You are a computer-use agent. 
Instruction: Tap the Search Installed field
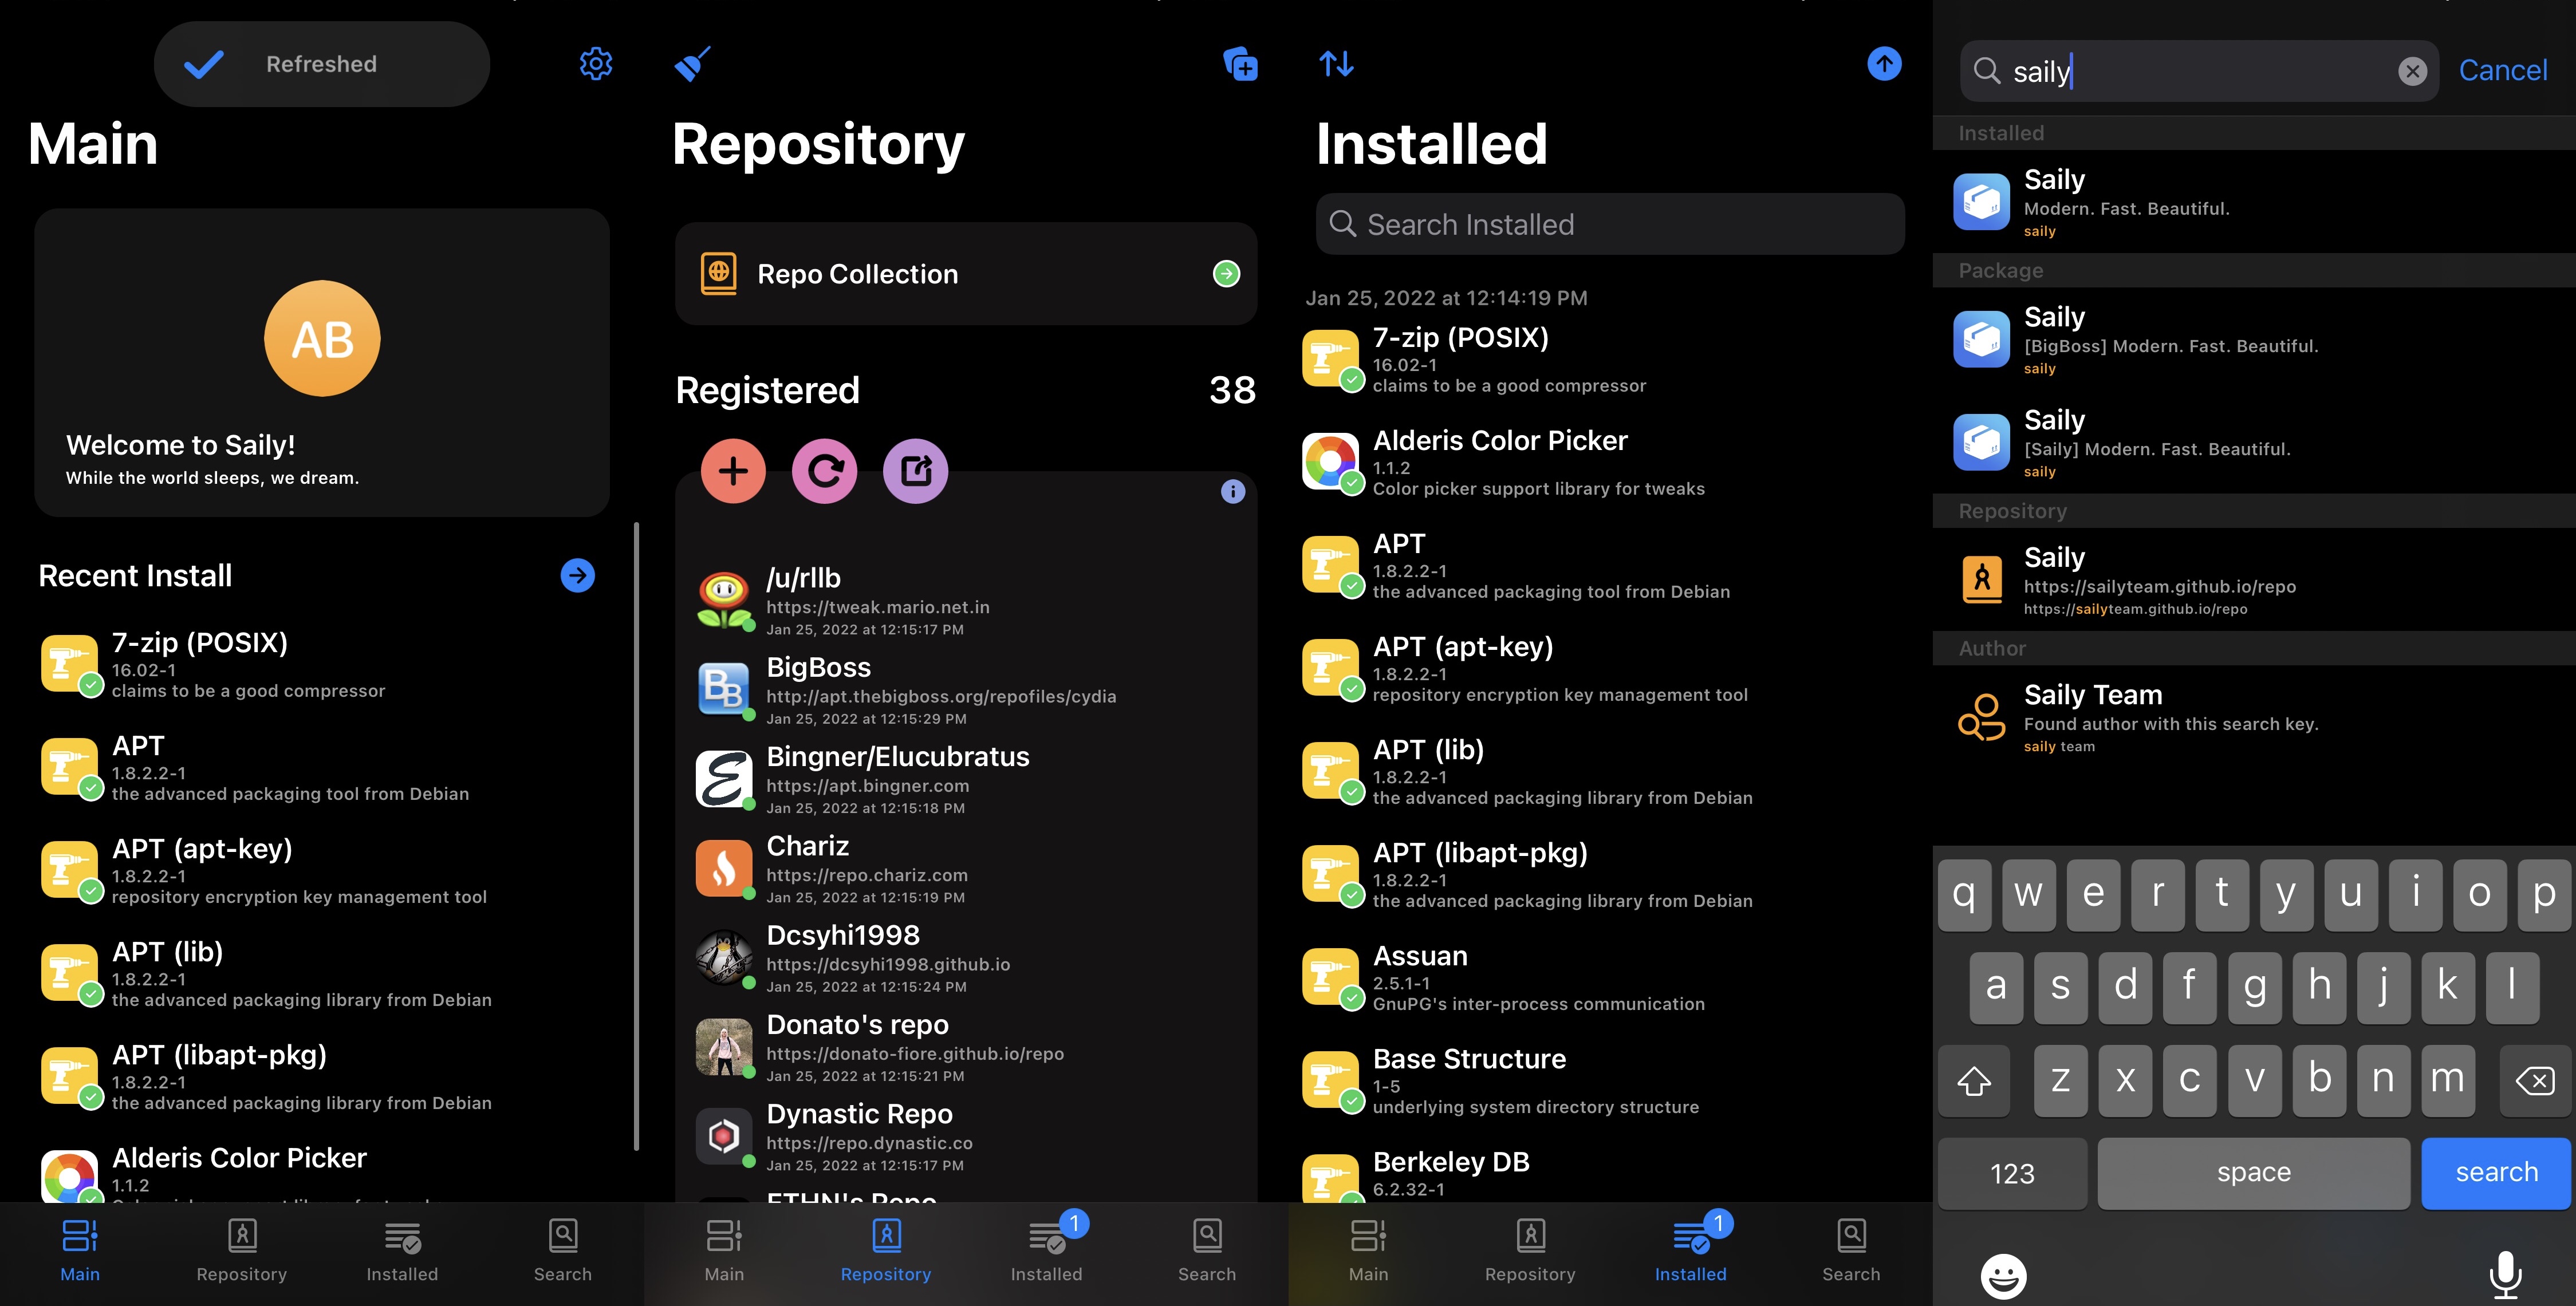1610,224
